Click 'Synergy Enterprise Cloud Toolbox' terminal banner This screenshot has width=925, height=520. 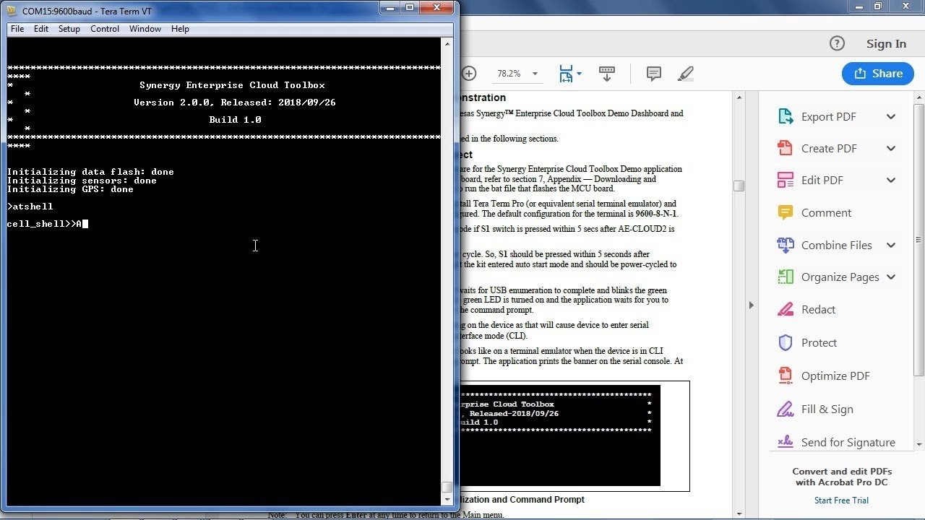coord(232,85)
